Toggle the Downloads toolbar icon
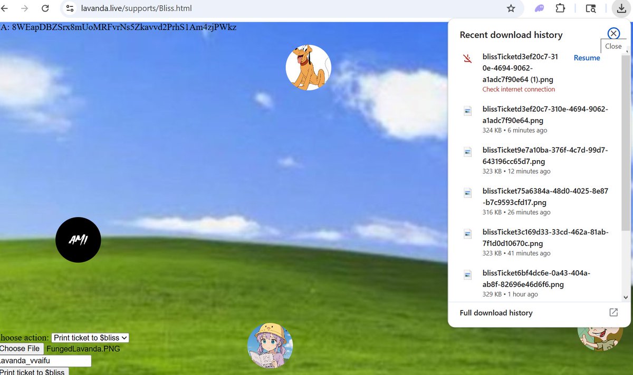The height and width of the screenshot is (375, 633). (x=621, y=8)
